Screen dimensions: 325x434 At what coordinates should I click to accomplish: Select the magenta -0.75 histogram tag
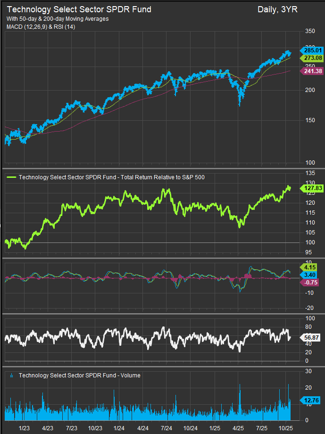pyautogui.click(x=311, y=283)
